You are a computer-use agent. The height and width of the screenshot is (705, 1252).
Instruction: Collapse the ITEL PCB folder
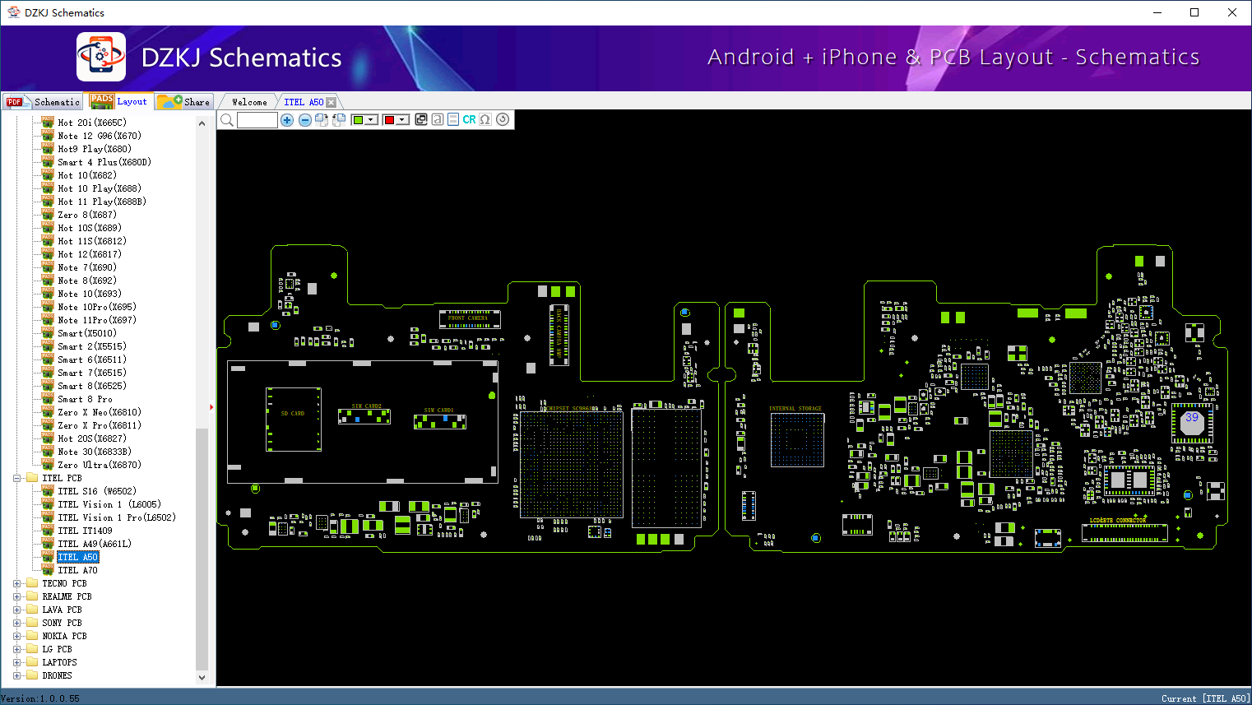tap(16, 478)
